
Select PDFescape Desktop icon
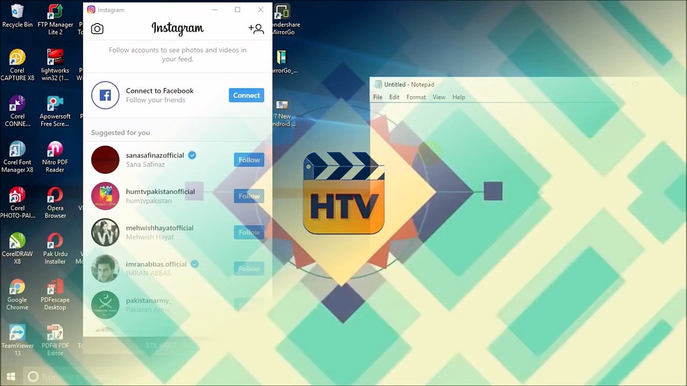pos(55,295)
